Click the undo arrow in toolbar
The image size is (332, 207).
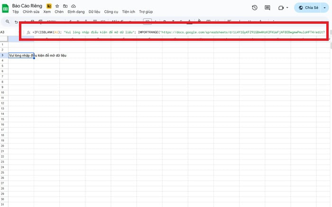coord(17,21)
